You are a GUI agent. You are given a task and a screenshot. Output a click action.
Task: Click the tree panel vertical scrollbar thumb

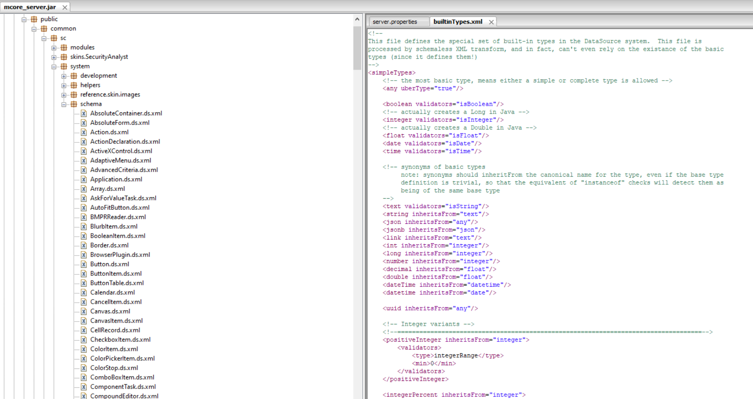tap(357, 48)
